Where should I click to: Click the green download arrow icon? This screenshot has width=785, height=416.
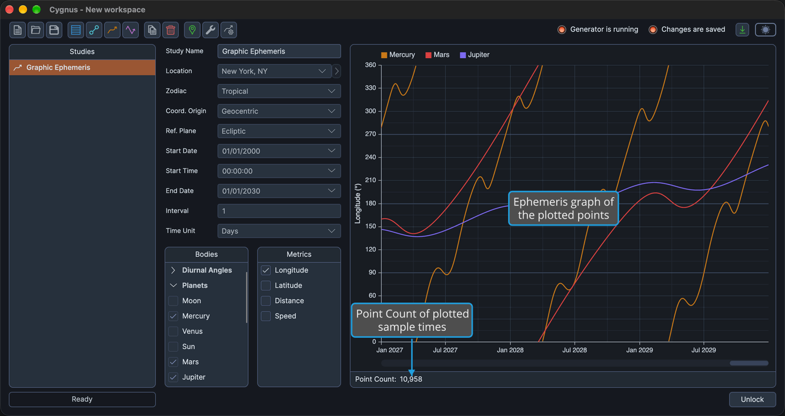point(743,30)
